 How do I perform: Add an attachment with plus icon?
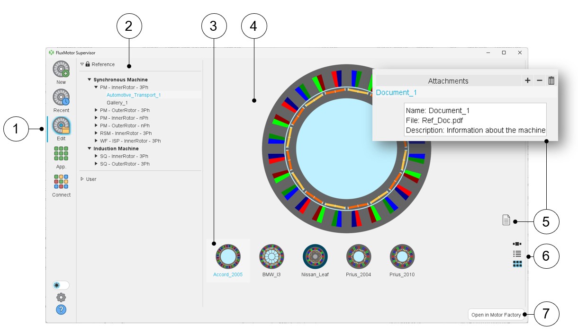pyautogui.click(x=527, y=81)
